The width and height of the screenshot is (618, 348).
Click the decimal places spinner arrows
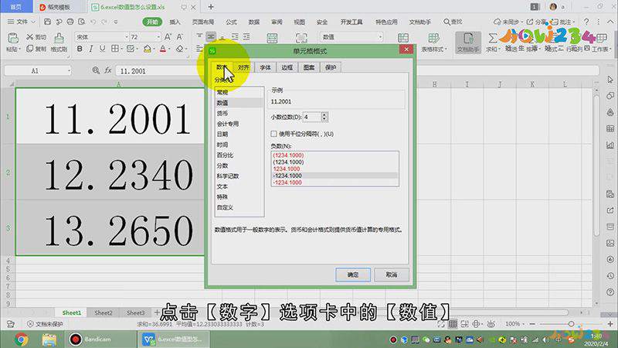tap(324, 117)
